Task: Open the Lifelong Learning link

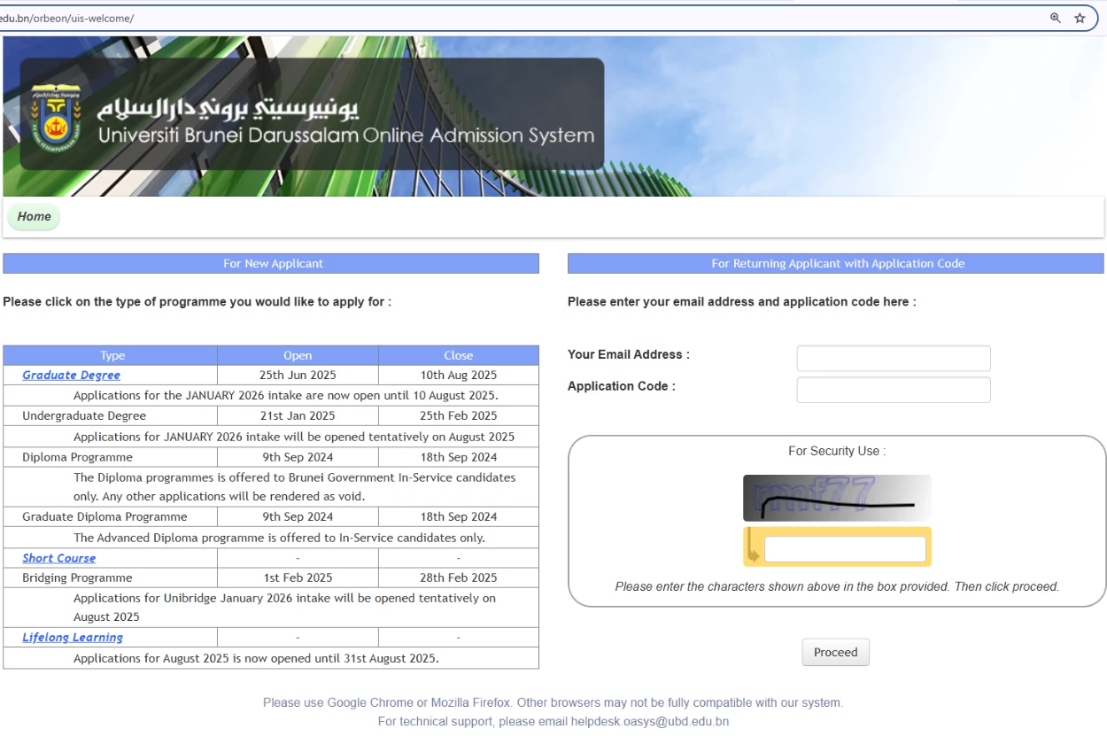Action: [73, 637]
